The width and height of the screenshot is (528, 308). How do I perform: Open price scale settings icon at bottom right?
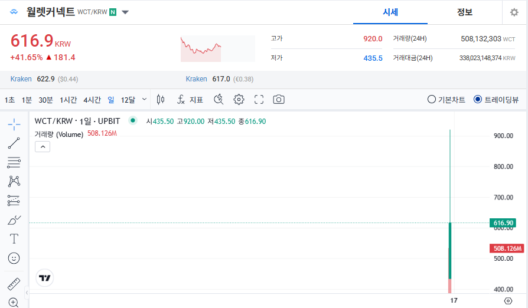[508, 300]
